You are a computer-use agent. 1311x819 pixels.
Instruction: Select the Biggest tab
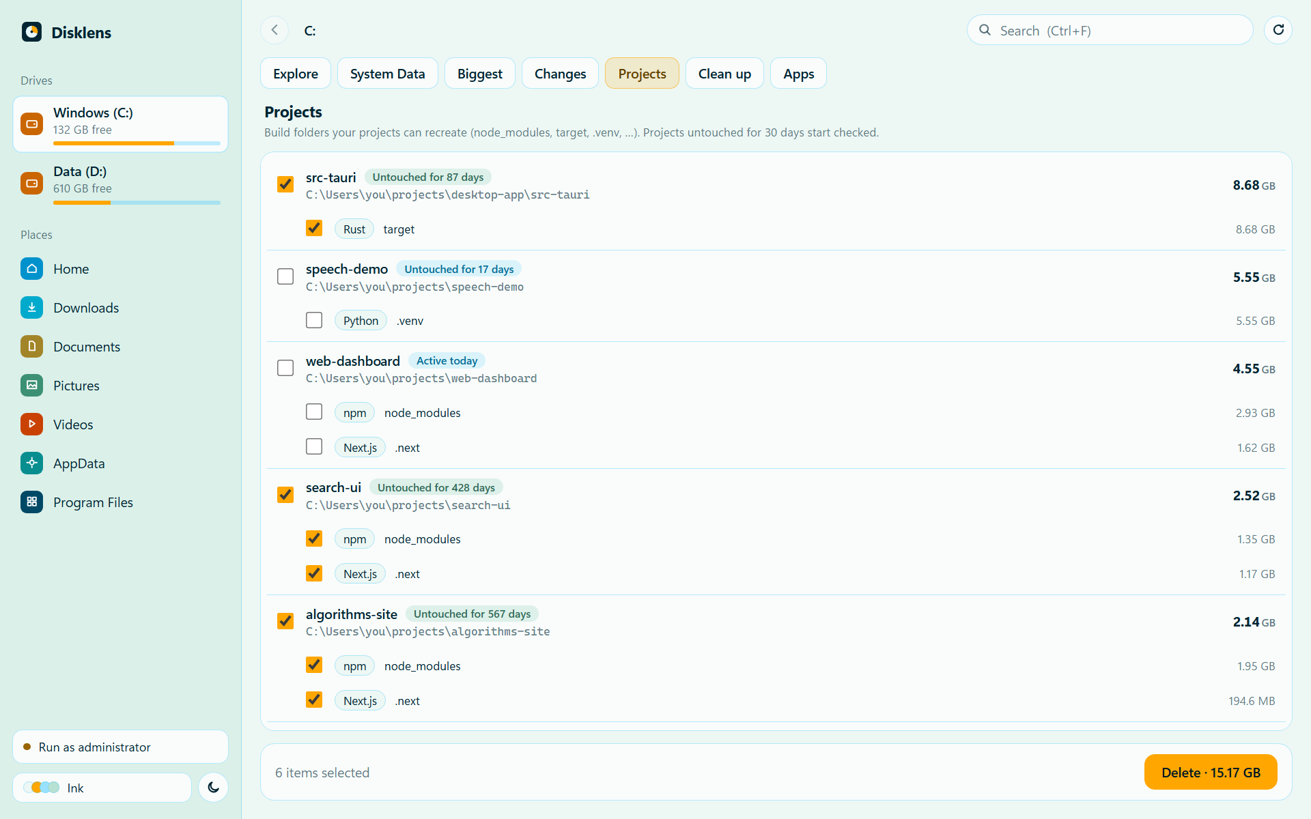480,73
